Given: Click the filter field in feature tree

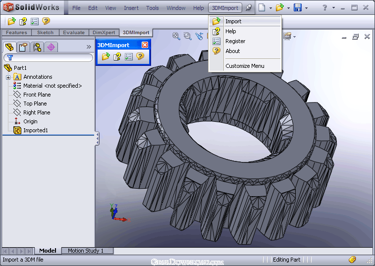Looking at the screenshot, I should (49, 57).
